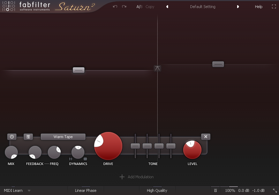Enter full screen mode via top-right icon

click(x=274, y=7)
